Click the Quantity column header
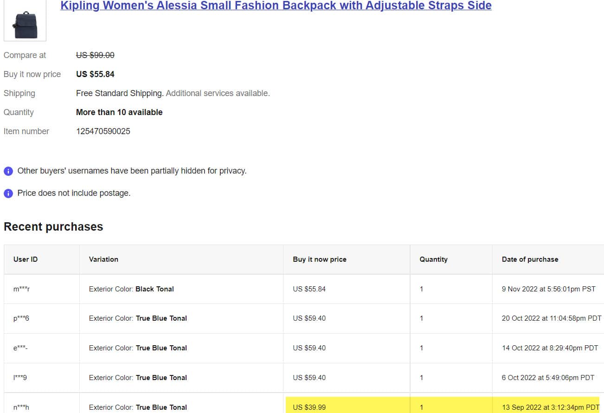The image size is (604, 413). click(433, 259)
